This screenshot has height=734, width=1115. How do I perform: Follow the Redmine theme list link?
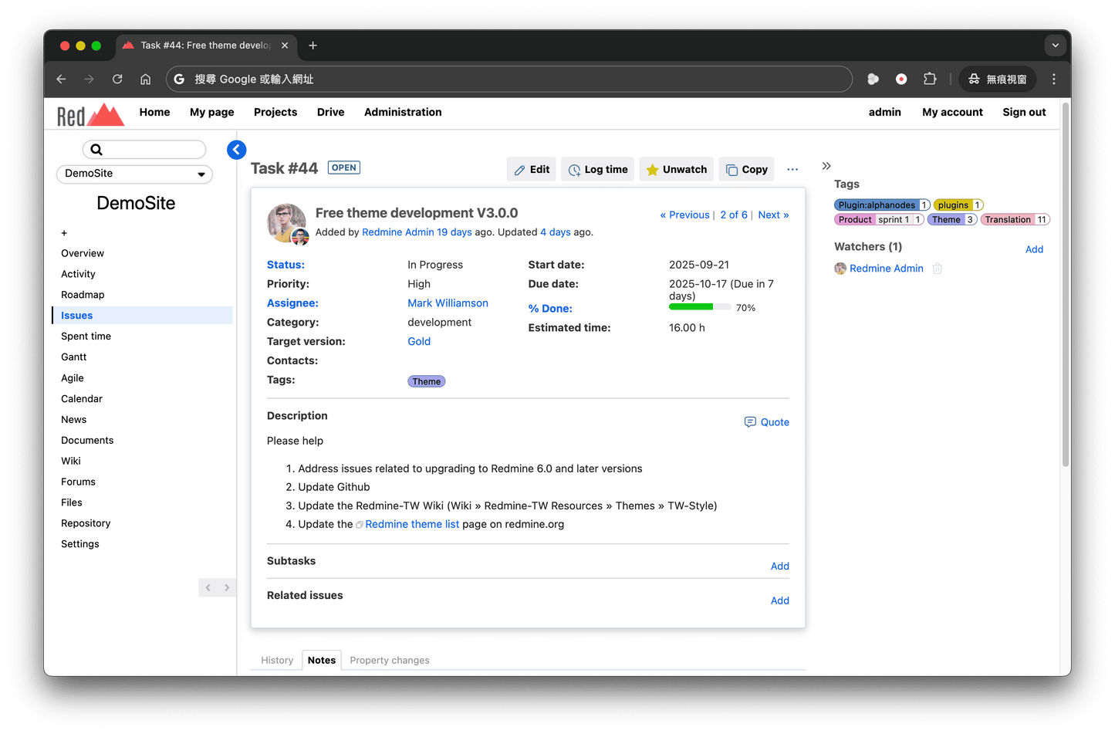coord(412,524)
